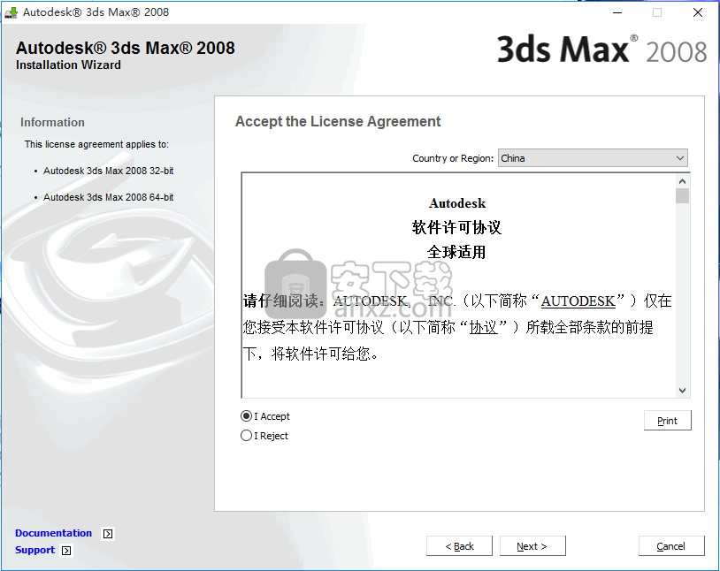This screenshot has width=720, height=571.
Task: Click the 'Accept the License Agreement' heading
Action: point(338,121)
